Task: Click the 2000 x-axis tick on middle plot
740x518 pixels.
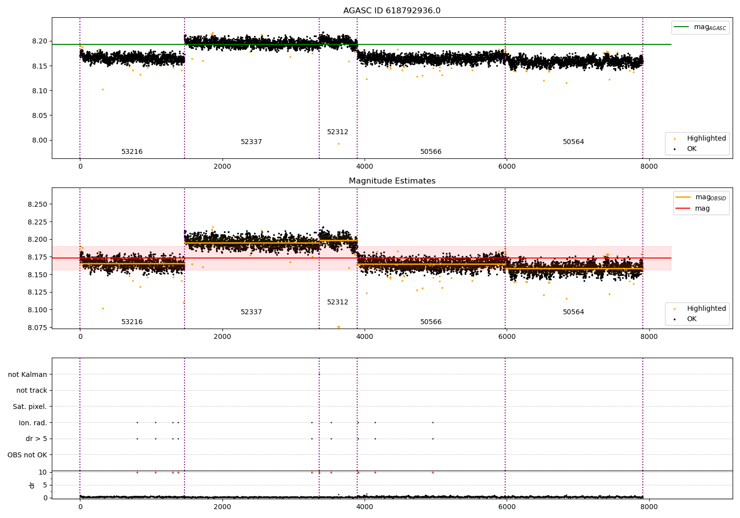Action: pyautogui.click(x=222, y=336)
